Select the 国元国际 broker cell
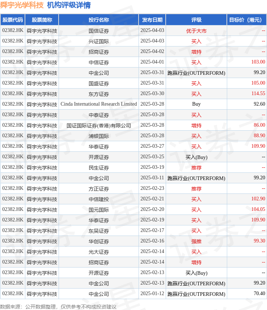 tap(99, 210)
